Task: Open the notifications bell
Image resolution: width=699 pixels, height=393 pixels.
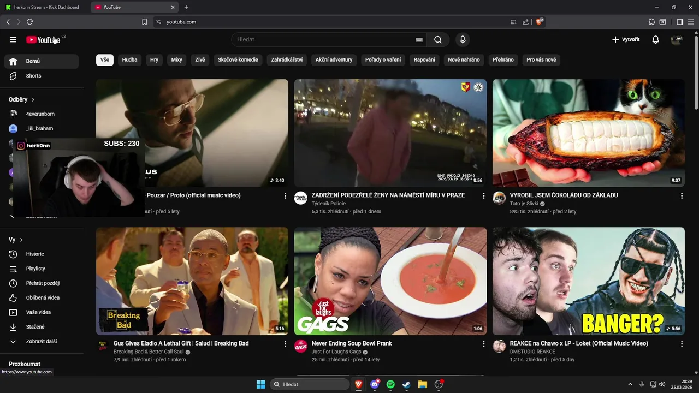Action: pos(655,39)
